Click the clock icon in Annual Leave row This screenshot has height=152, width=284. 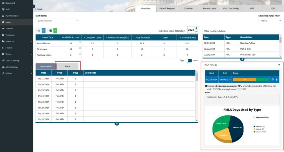pyautogui.click(x=80, y=42)
